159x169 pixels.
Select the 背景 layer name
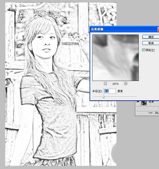tap(151, 102)
